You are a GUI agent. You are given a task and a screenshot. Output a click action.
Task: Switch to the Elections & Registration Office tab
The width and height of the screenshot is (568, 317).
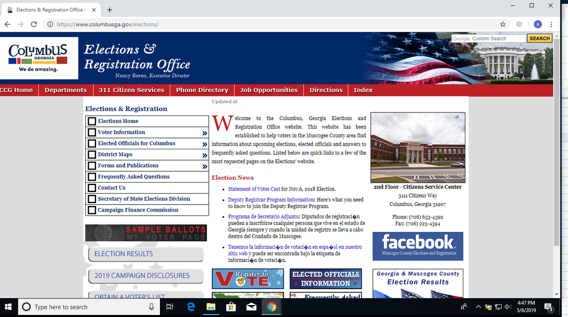point(50,9)
